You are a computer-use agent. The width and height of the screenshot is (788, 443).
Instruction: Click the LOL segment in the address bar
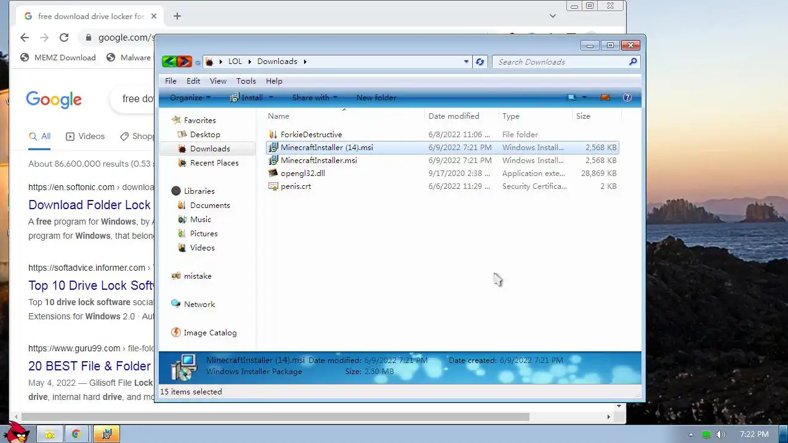(235, 62)
